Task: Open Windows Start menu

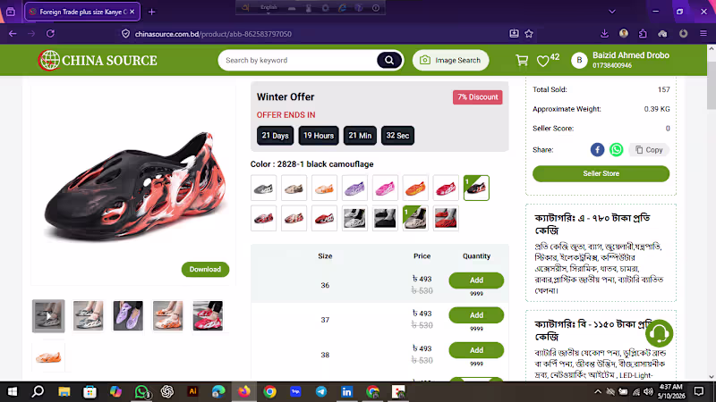Action: [13, 391]
